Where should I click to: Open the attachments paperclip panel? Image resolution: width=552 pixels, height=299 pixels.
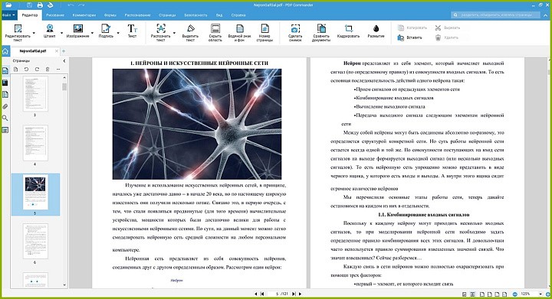[5, 106]
